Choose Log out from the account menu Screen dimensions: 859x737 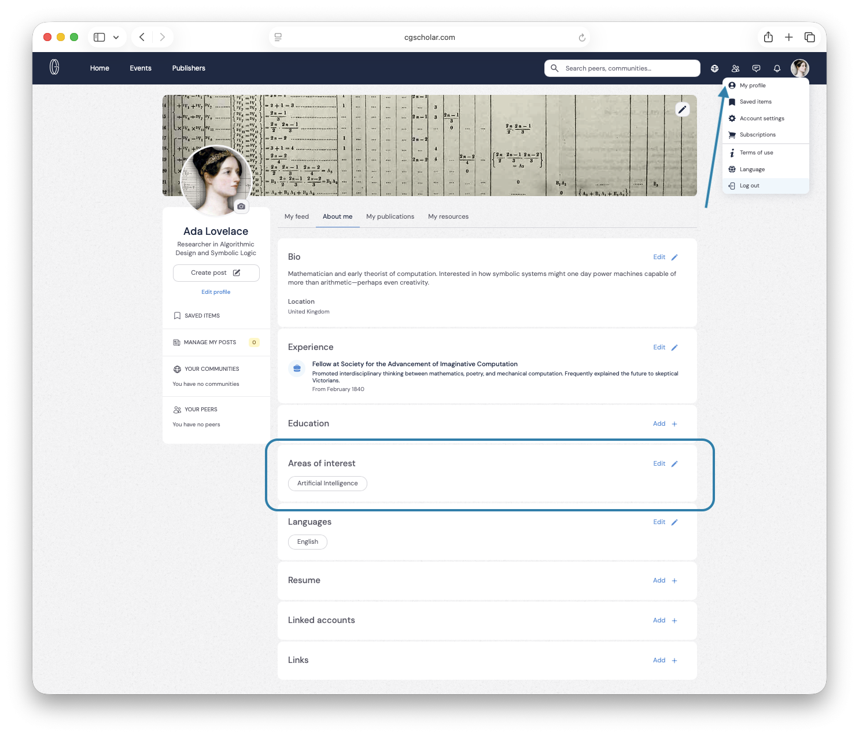point(749,186)
